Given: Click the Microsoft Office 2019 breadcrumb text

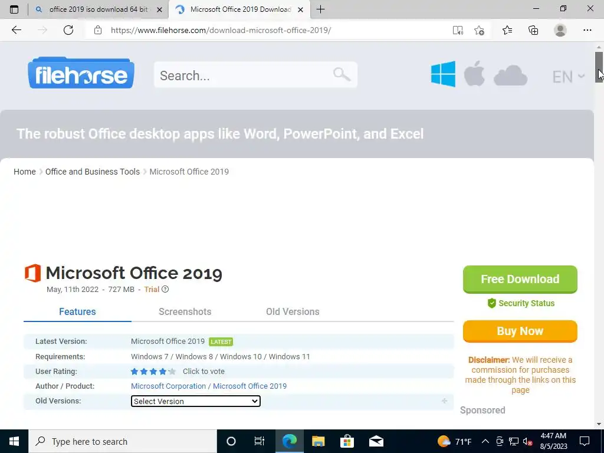Looking at the screenshot, I should 189,172.
